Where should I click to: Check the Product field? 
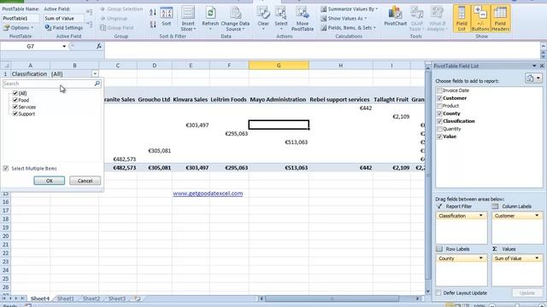[439, 106]
